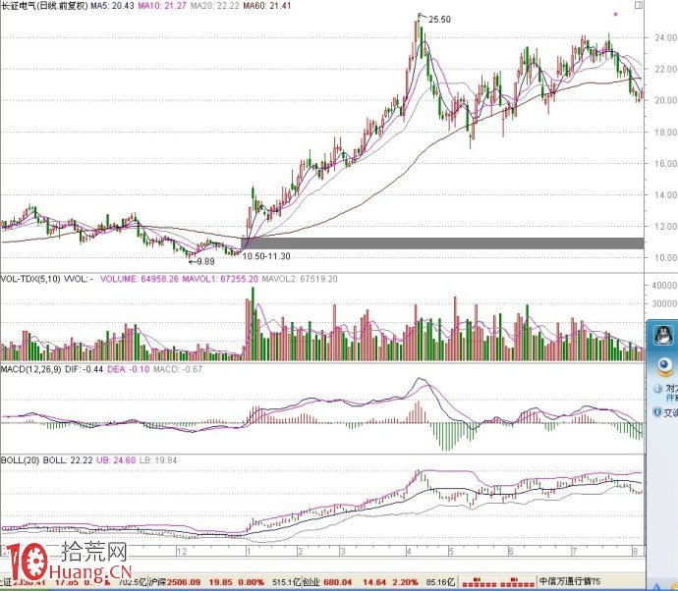Click the chart layout icon at top right

639,5
